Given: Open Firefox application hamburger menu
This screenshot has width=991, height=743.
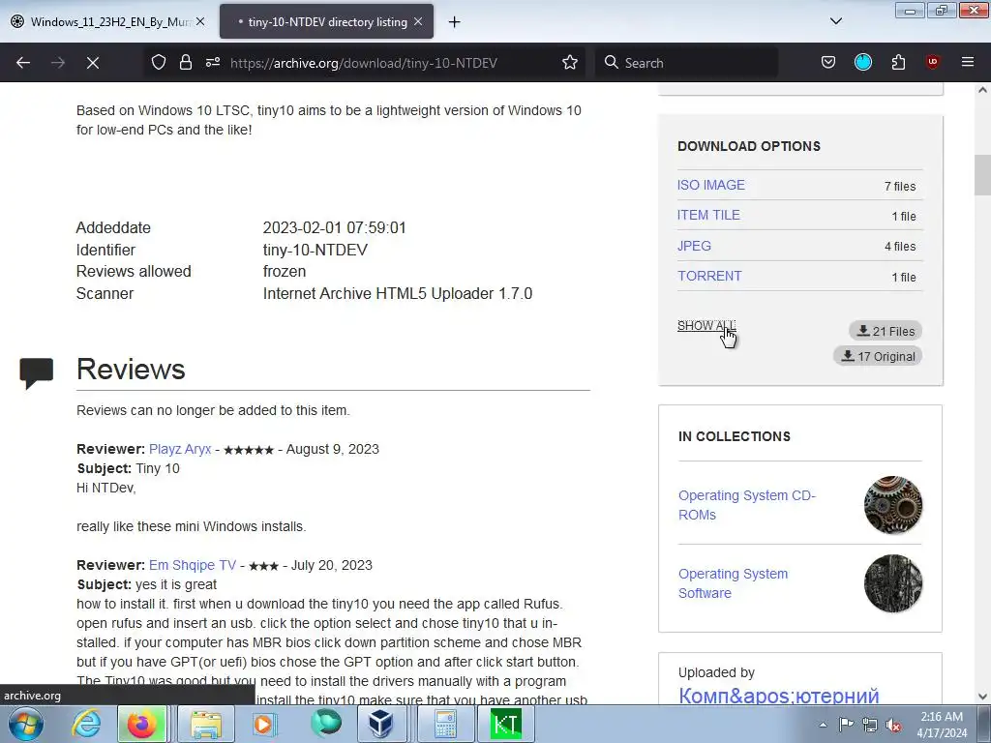Looking at the screenshot, I should pos(968,63).
